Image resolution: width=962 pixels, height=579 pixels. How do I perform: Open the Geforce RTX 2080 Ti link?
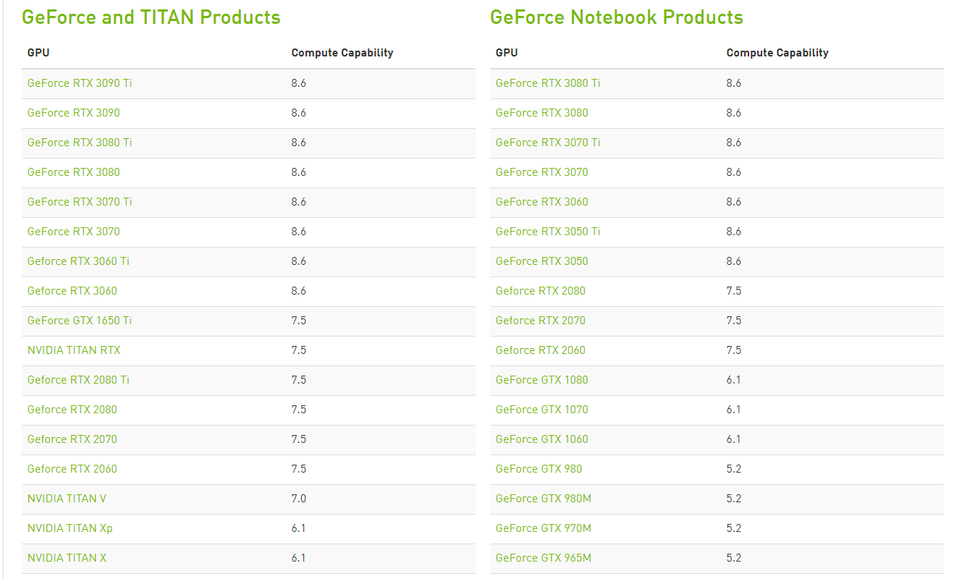coord(79,380)
